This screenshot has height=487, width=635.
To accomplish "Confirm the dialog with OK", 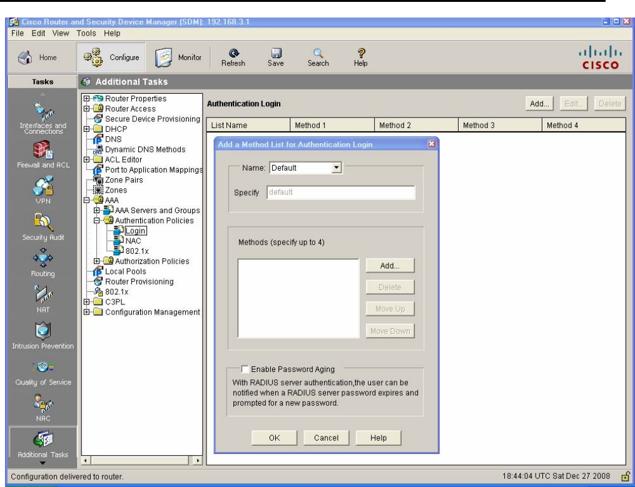I will click(x=274, y=438).
